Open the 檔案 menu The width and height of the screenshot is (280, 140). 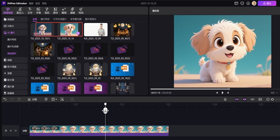click(31, 3)
